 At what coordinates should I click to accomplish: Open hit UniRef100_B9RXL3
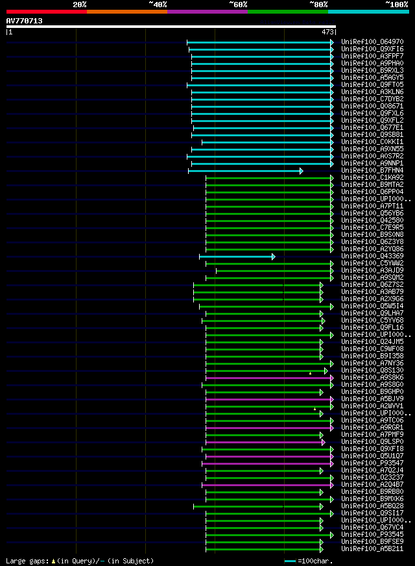click(372, 70)
